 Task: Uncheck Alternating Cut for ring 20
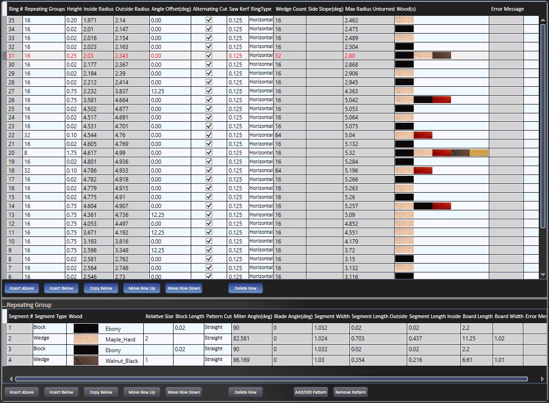pos(209,153)
